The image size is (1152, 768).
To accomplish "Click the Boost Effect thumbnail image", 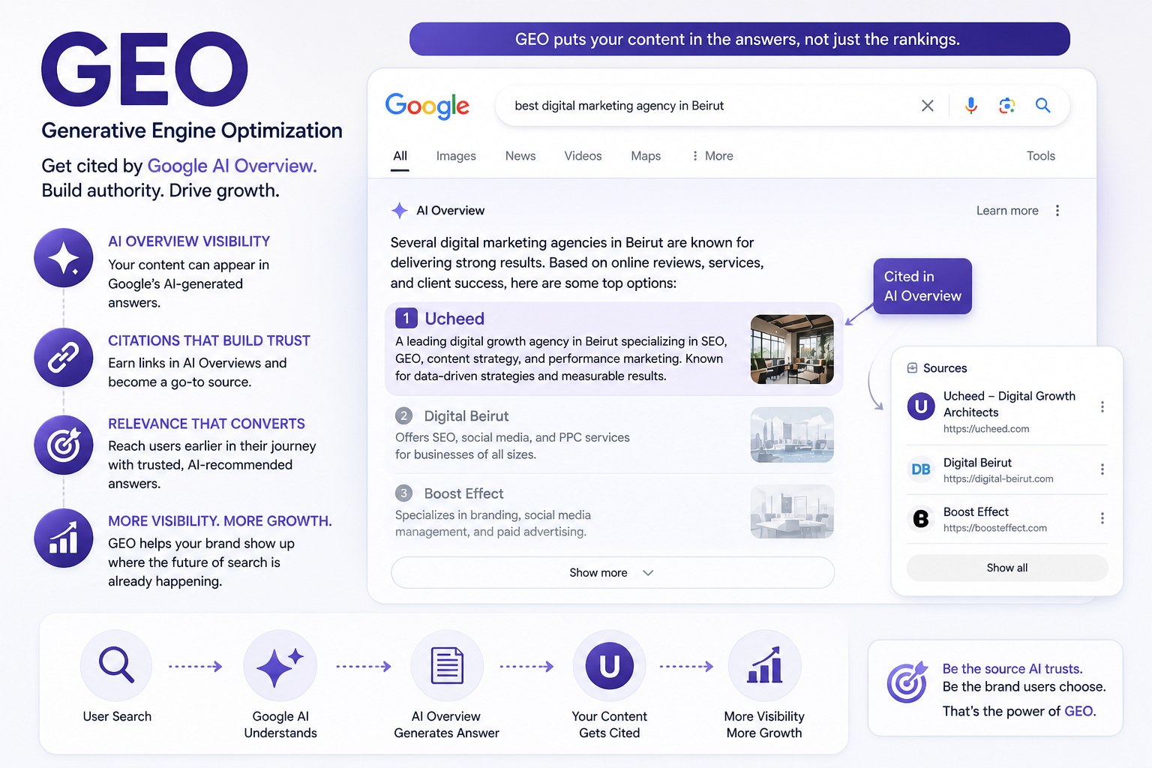I will [x=792, y=511].
